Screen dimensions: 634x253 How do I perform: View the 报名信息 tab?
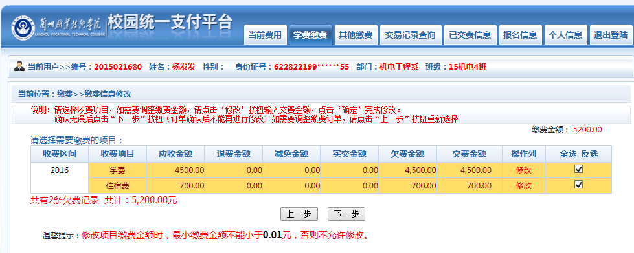(520, 35)
